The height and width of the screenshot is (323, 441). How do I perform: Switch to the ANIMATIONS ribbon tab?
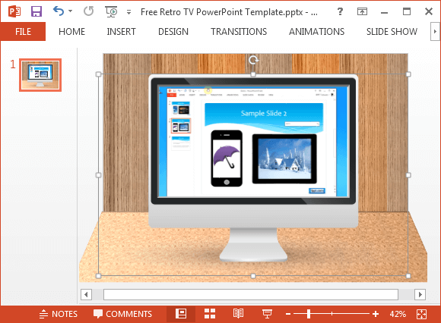(x=317, y=31)
